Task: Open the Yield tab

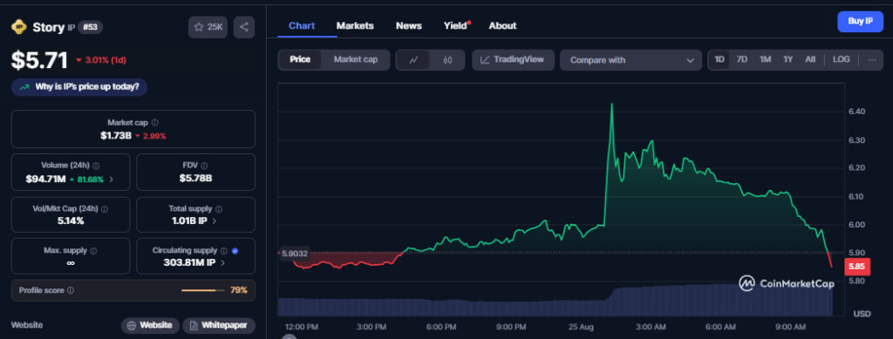Action: coord(456,25)
